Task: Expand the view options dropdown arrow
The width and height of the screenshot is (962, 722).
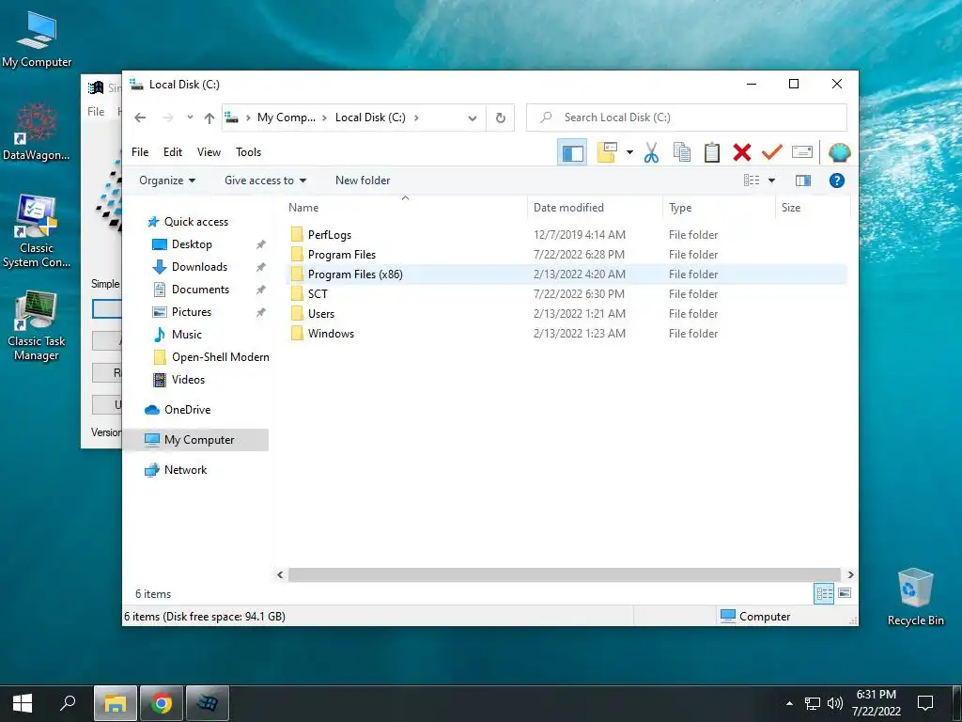Action: point(772,180)
